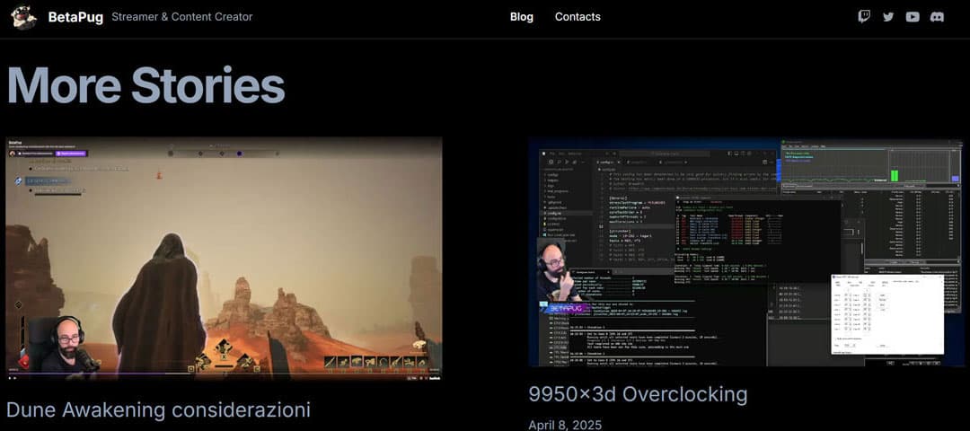The image size is (970, 431).
Task: Open the Dune Awakening desert gameplay thumbnail
Action: point(224,259)
